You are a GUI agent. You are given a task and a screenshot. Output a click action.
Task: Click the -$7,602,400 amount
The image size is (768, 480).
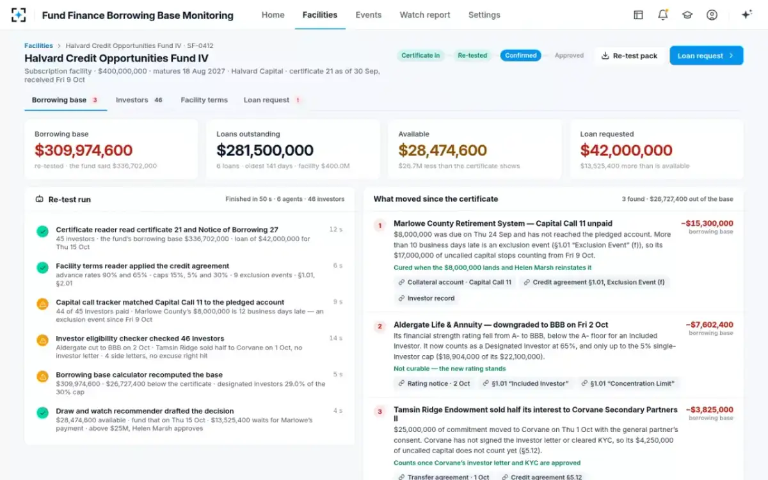[x=709, y=325]
